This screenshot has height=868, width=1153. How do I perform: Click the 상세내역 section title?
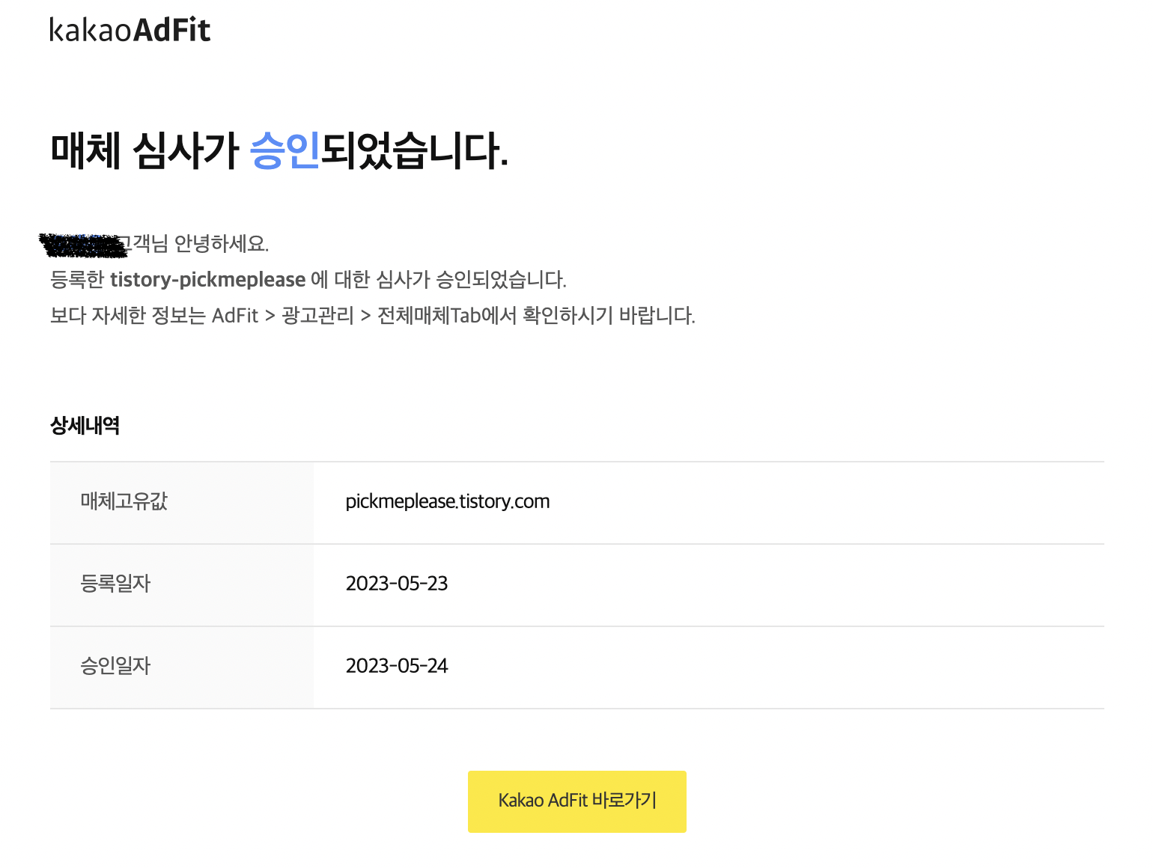85,426
